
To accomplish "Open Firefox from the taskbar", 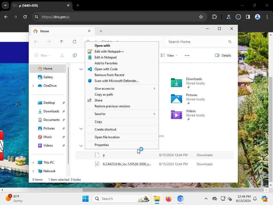I will (168, 199).
